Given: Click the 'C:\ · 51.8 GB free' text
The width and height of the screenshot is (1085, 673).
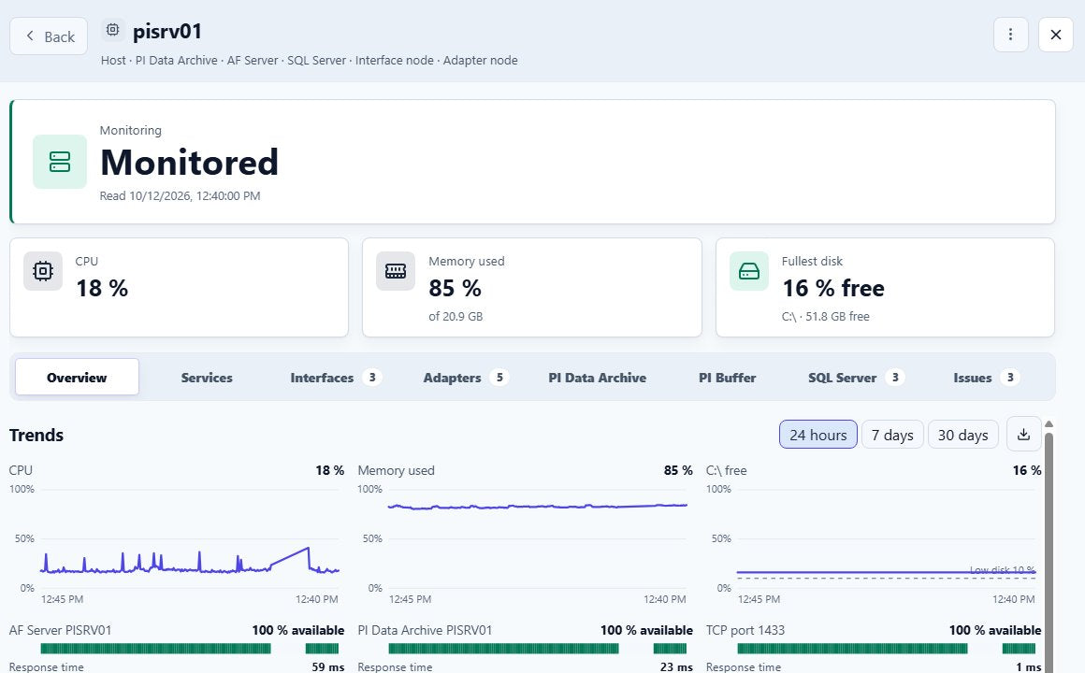Looking at the screenshot, I should (x=826, y=316).
